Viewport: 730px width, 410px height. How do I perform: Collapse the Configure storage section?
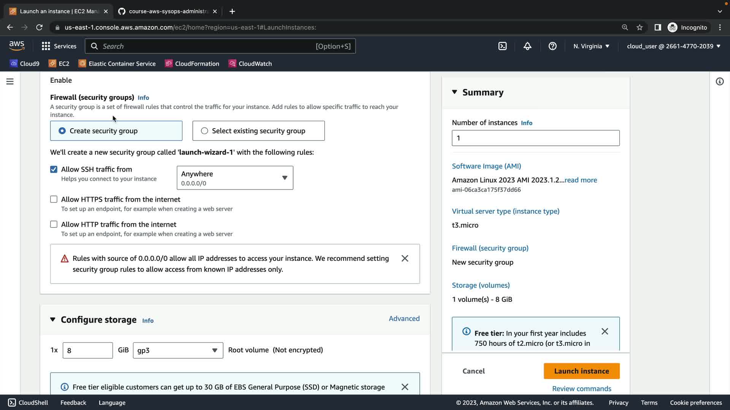(53, 320)
